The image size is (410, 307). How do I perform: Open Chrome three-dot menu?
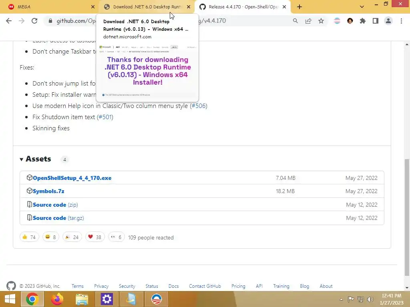point(401,21)
